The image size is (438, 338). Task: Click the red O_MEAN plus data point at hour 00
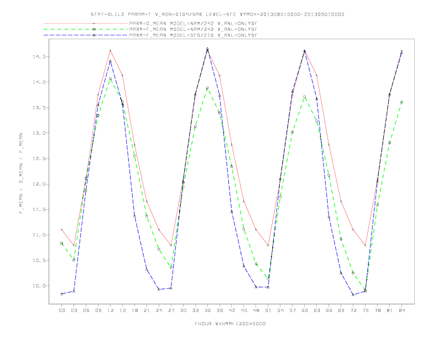pos(62,230)
